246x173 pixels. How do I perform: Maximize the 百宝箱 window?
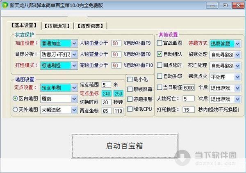coord(225,5)
